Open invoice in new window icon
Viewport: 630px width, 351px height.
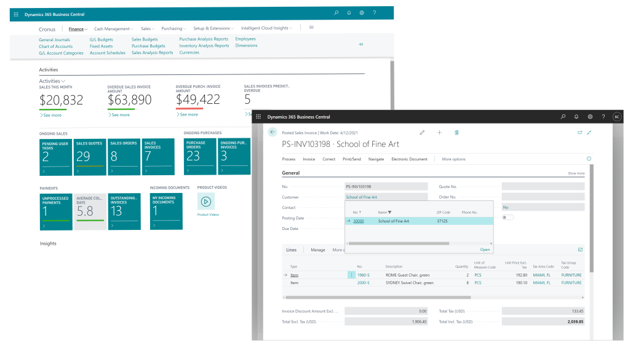(x=580, y=132)
